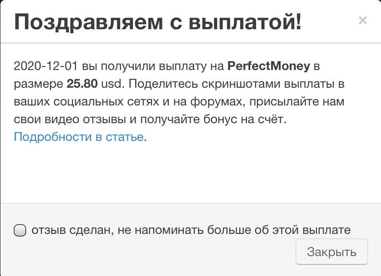
Task: Close the payout dialog with the X icon
Action: coord(363,20)
